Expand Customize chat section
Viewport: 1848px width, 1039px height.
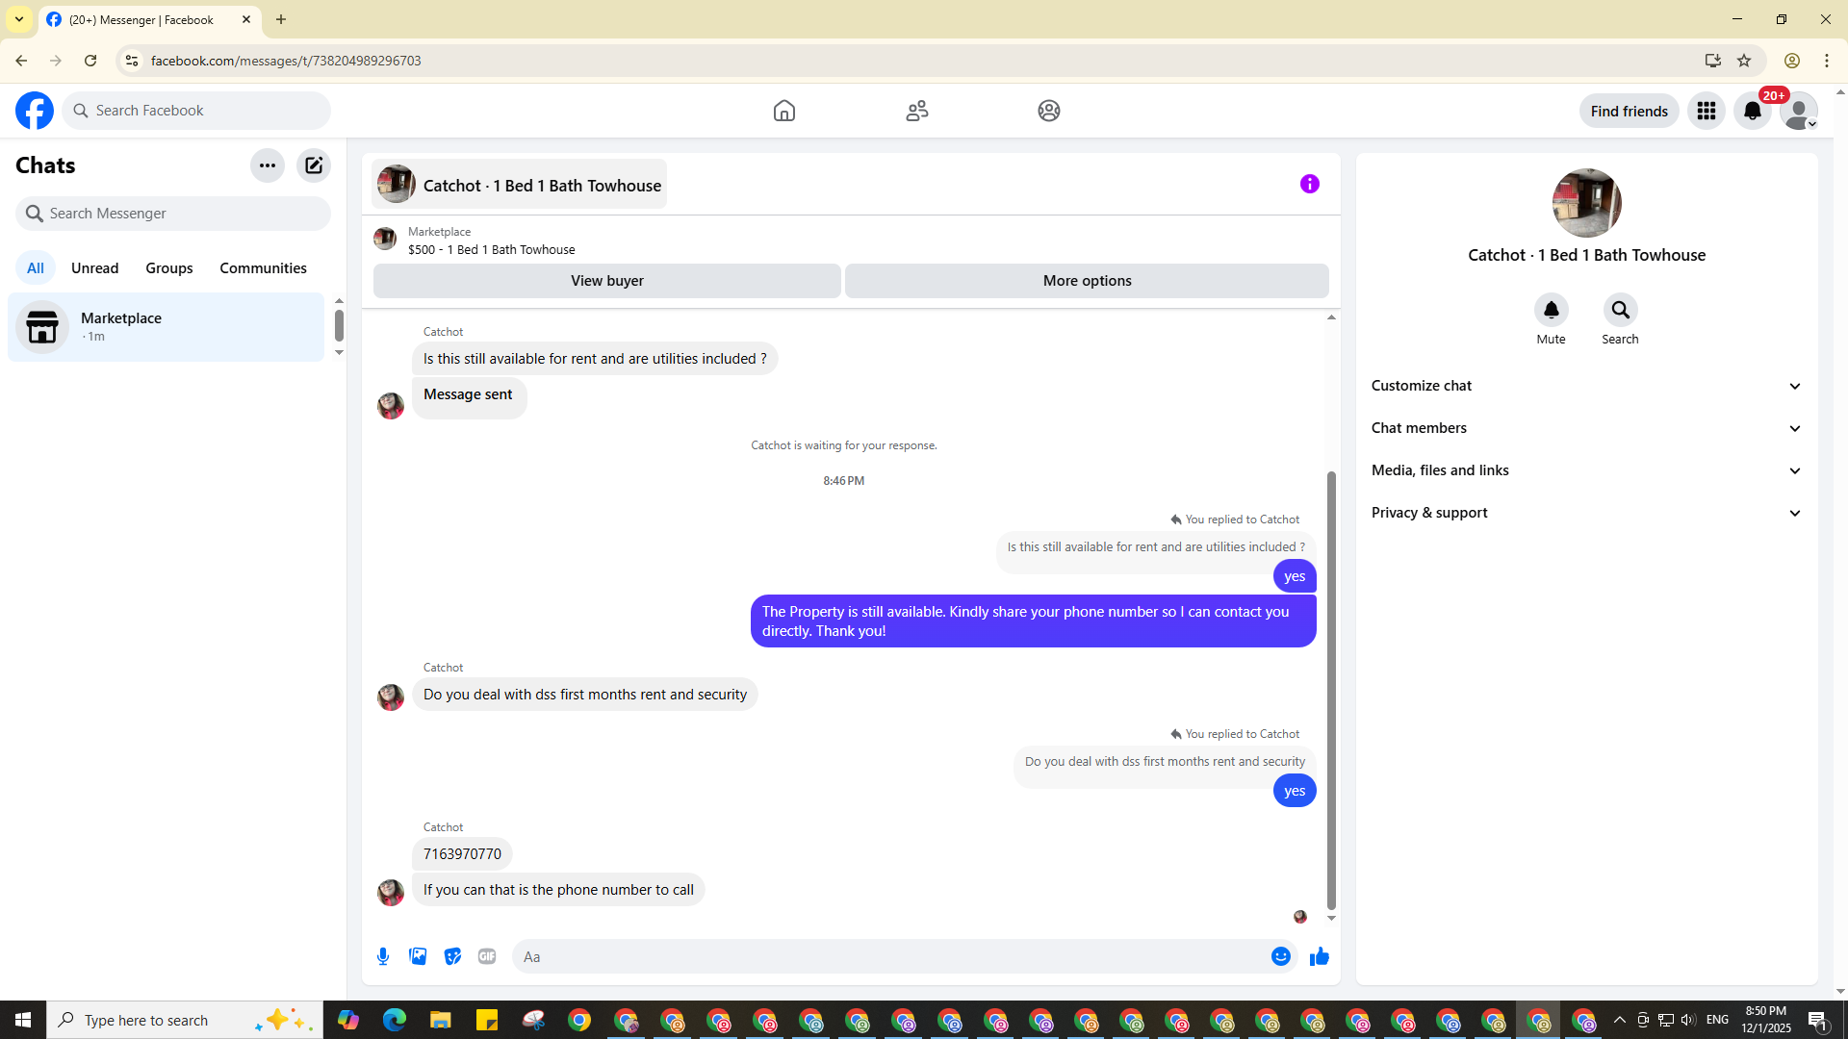1586,386
